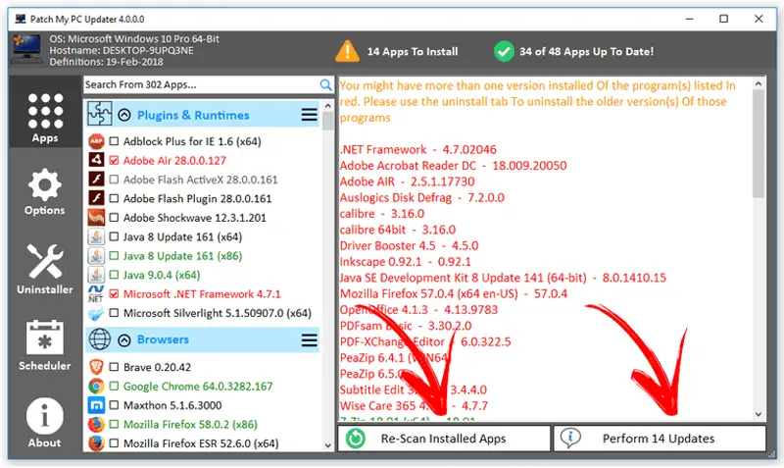Click the green checkmark status icon
784x468 pixels.
(x=504, y=52)
